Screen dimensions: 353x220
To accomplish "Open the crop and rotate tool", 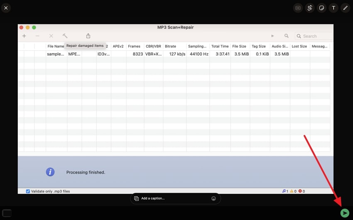I will 310,8.
